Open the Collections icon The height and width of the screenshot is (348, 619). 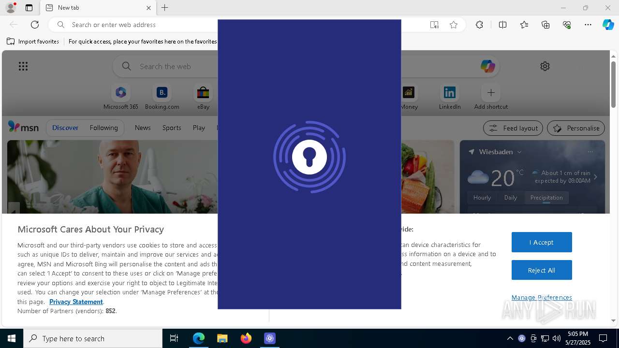tap(545, 25)
